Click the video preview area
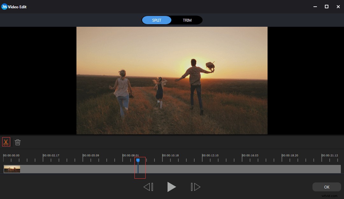344x199 pixels. click(x=172, y=80)
